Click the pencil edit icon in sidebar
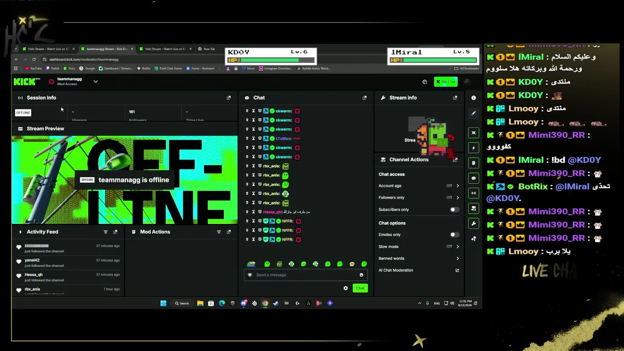Viewport: 624px width, 351px height. [473, 113]
